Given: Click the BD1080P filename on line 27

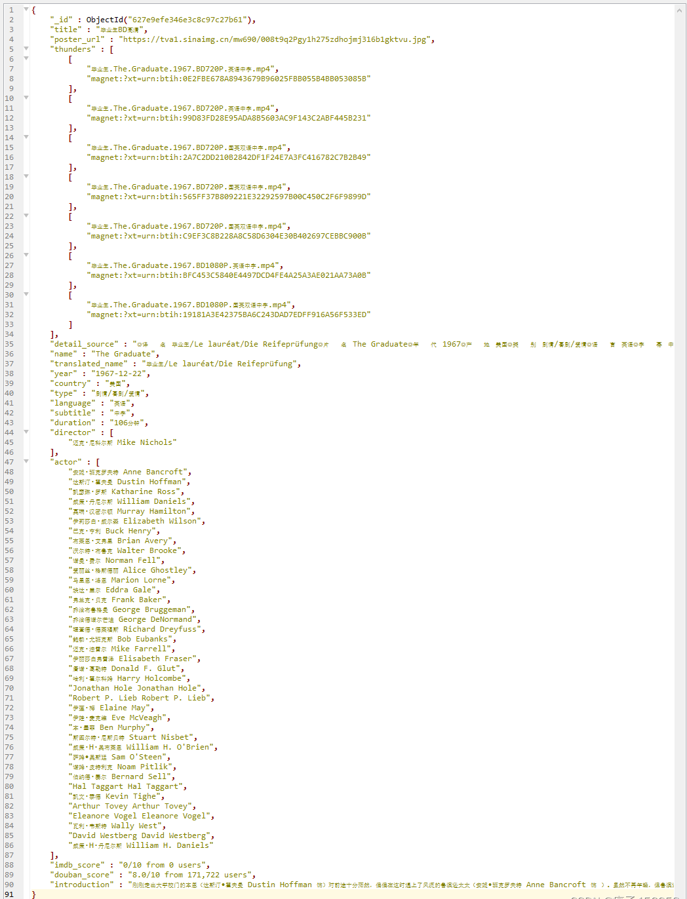Looking at the screenshot, I should click(x=183, y=265).
